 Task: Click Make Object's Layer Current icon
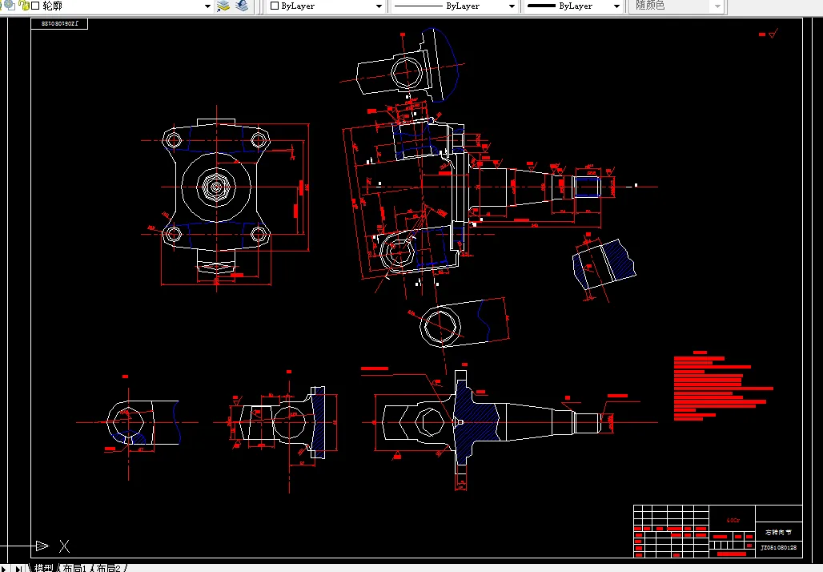coord(223,6)
